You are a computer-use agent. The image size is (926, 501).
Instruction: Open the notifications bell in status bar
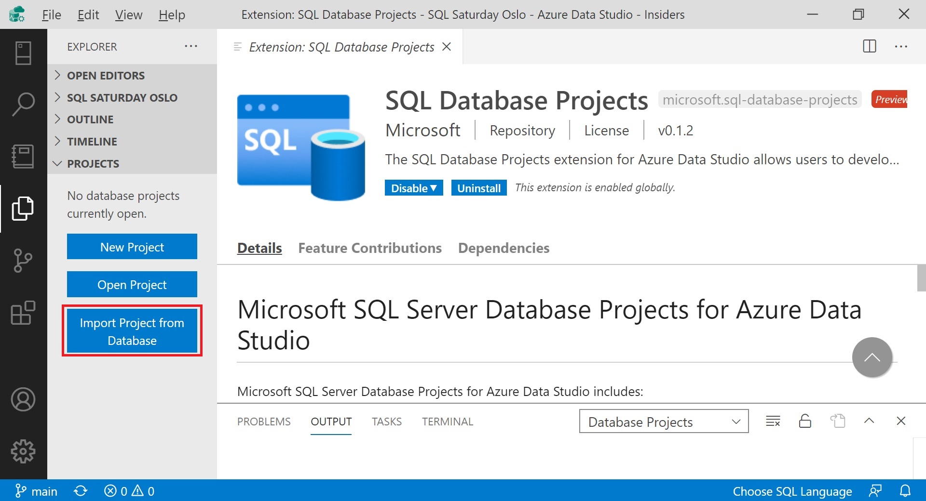[905, 491]
